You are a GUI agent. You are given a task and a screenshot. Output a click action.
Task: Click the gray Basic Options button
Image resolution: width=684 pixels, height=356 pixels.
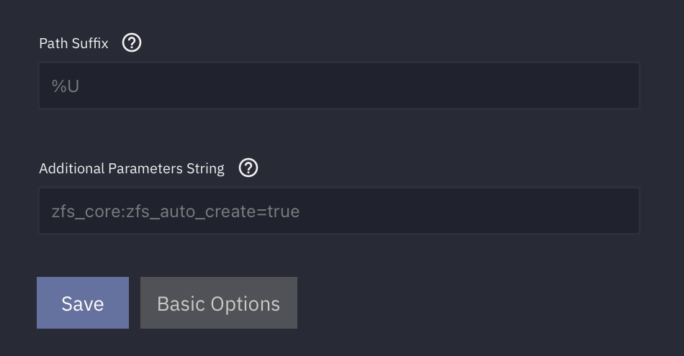pos(219,303)
